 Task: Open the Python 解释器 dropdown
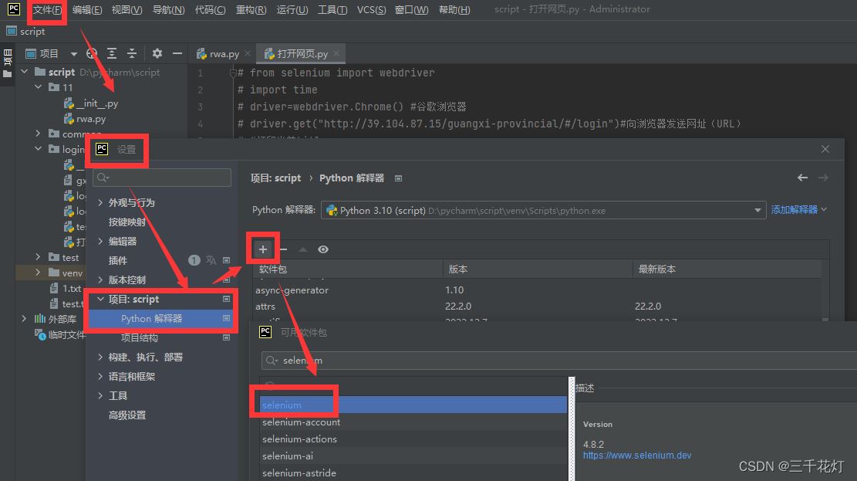[758, 210]
